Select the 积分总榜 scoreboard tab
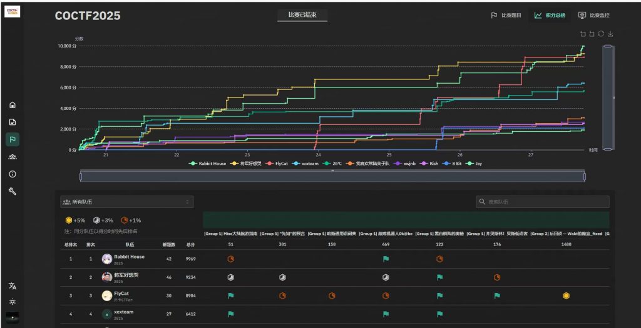The width and height of the screenshot is (641, 328). point(550,16)
